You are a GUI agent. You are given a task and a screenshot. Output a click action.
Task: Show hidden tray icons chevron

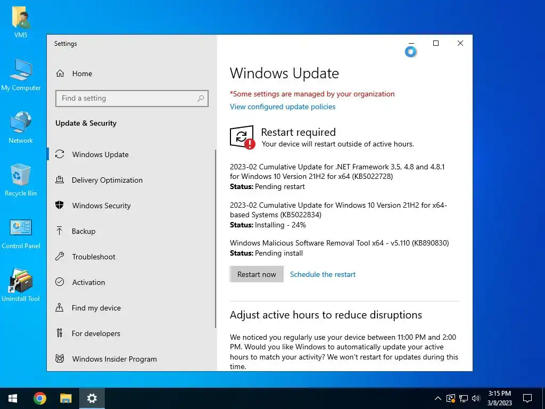pos(438,398)
